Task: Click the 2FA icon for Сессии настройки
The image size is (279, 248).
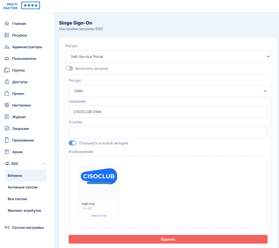Action: pos(7,228)
